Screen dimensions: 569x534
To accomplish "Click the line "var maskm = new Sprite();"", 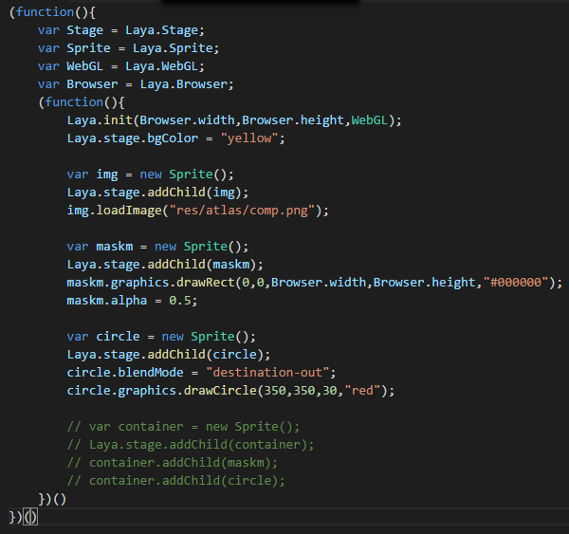I will click(157, 247).
